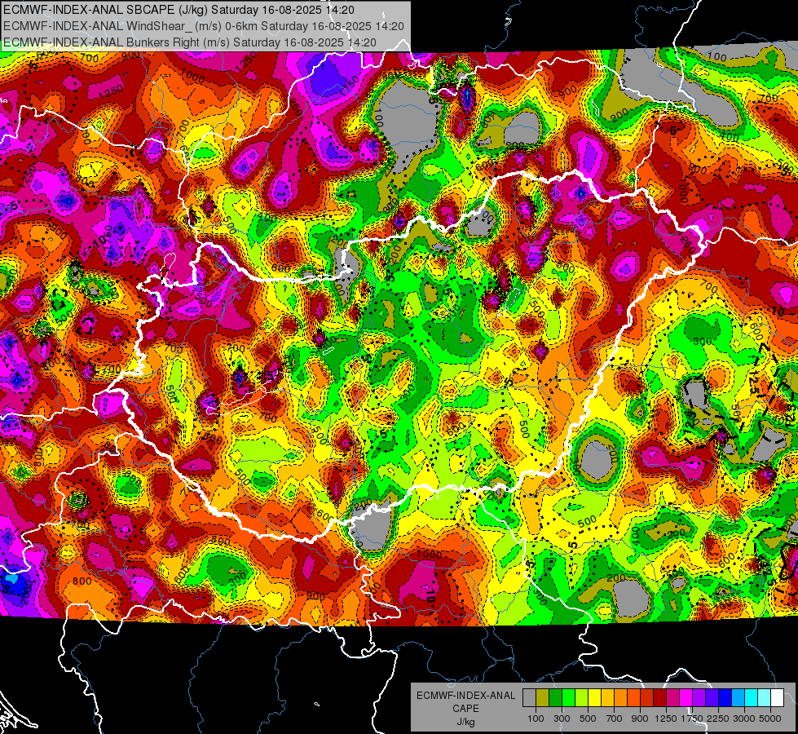The image size is (798, 734).
Task: Pick the dark green swatch in the legend
Action: [555, 698]
